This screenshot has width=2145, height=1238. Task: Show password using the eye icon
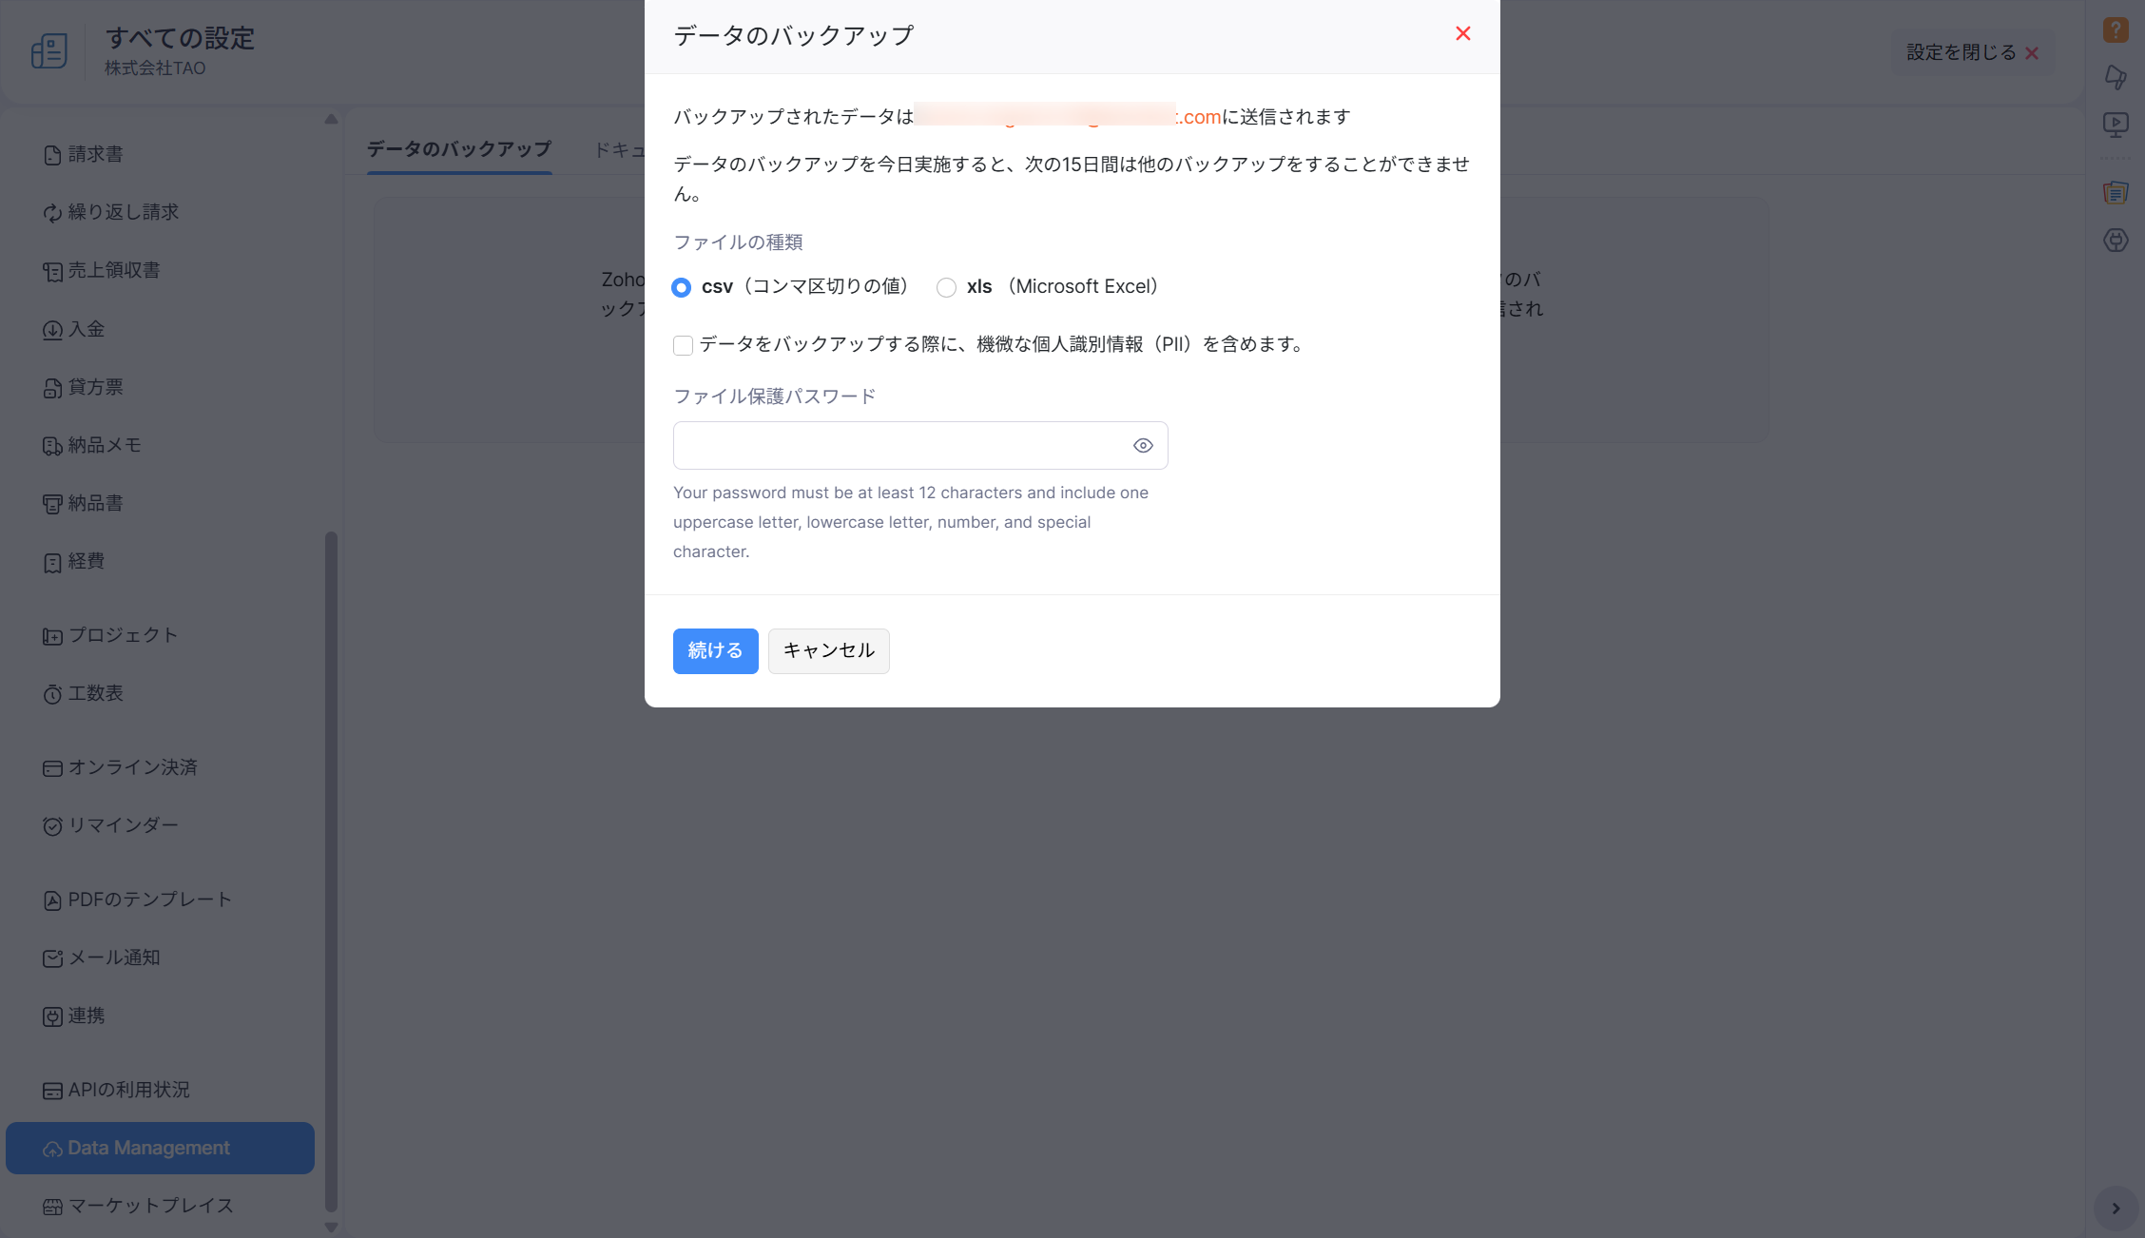point(1142,445)
